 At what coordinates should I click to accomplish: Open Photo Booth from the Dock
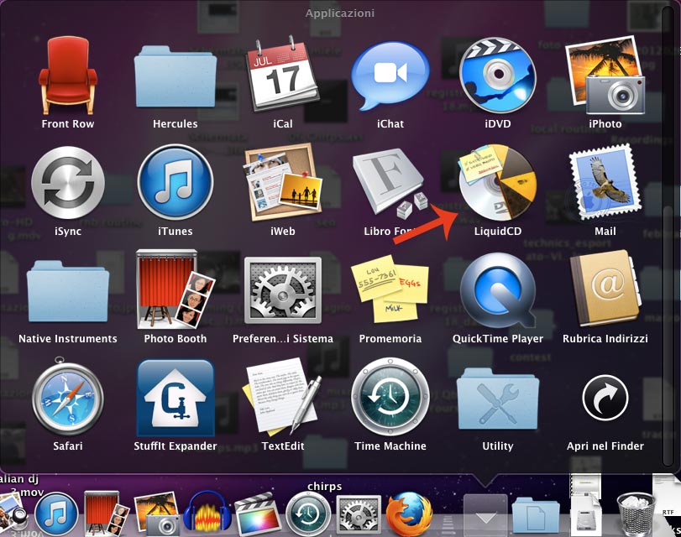pyautogui.click(x=106, y=514)
